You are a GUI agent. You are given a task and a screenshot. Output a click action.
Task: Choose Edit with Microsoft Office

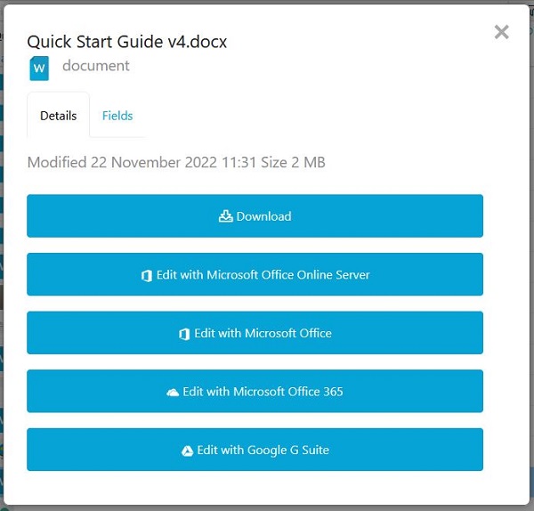(x=255, y=334)
